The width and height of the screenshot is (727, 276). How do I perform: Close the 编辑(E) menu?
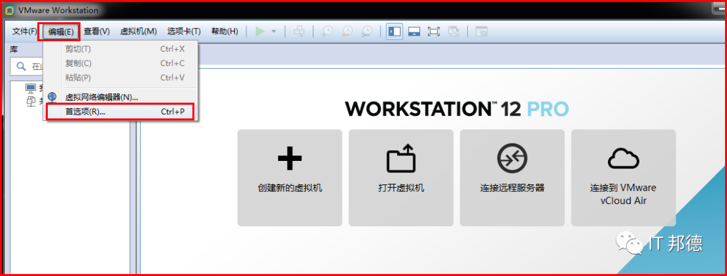point(61,32)
